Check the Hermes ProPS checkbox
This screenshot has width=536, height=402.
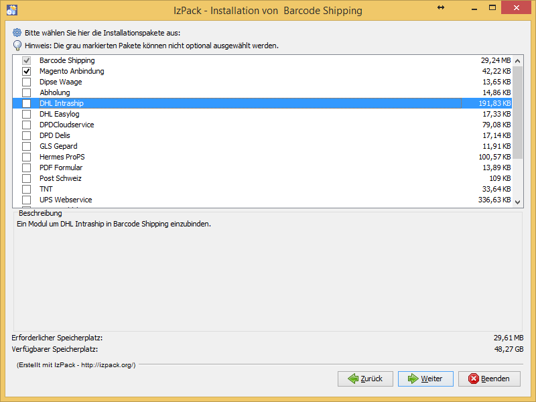tap(26, 157)
